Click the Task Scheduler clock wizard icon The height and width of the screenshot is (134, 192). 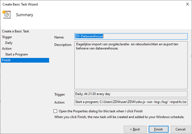click(6, 15)
